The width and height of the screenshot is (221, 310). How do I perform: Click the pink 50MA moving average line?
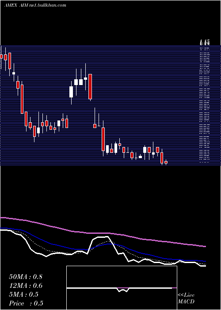pyautogui.click(x=103, y=233)
